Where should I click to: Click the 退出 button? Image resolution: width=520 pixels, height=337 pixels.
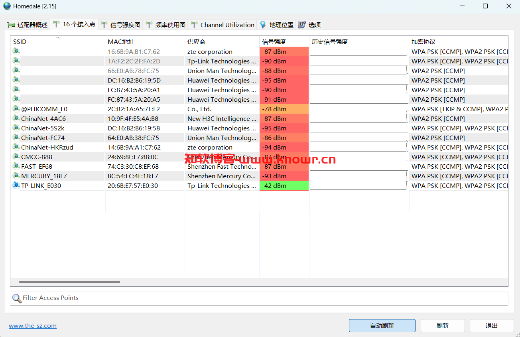tap(492, 325)
